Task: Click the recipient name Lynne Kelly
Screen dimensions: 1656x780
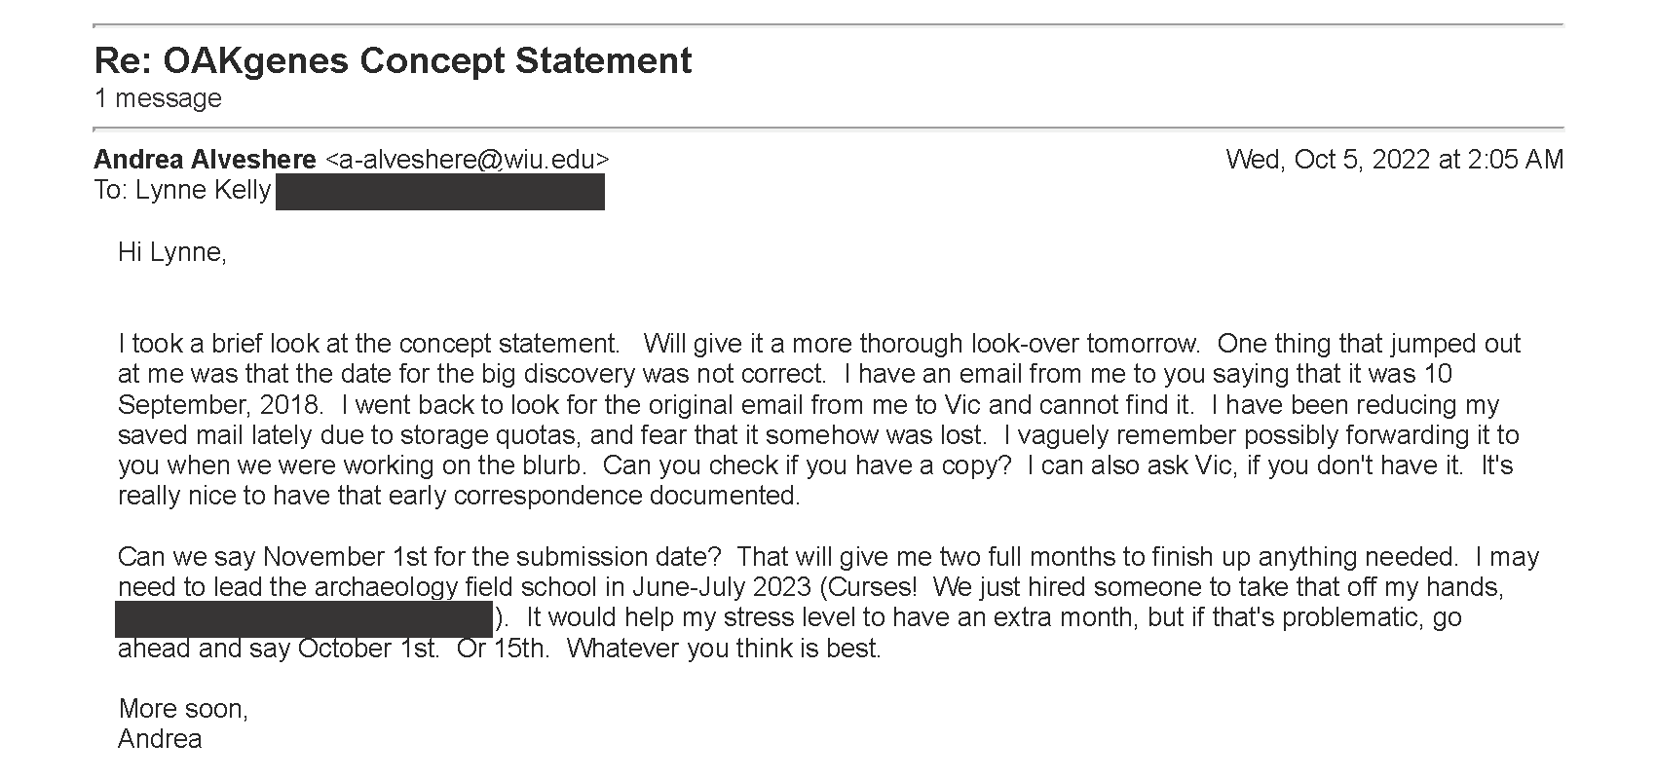Action: coord(203,190)
